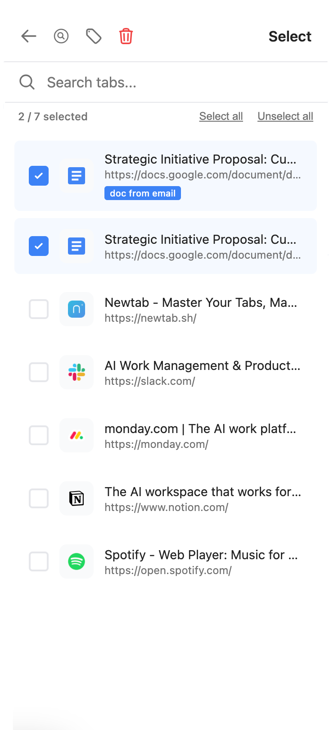334x730 pixels.
Task: Click the Select header option
Action: (x=290, y=36)
